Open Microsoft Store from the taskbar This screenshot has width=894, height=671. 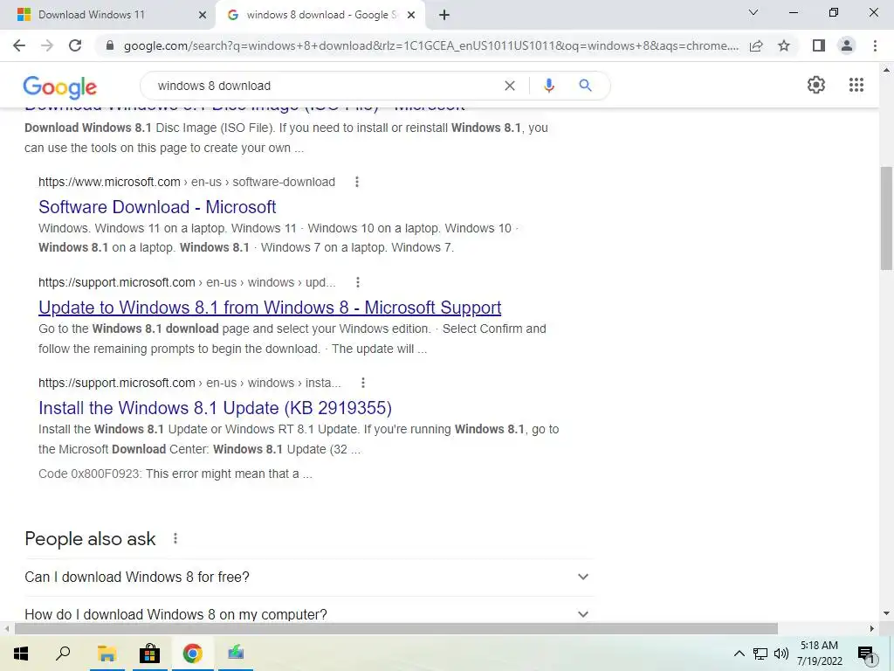(x=149, y=654)
